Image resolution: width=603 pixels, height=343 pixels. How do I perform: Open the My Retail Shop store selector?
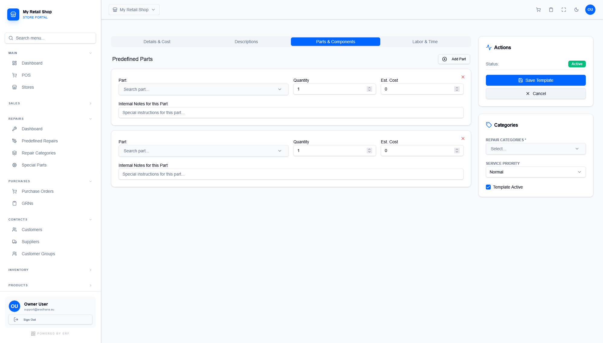pyautogui.click(x=134, y=10)
